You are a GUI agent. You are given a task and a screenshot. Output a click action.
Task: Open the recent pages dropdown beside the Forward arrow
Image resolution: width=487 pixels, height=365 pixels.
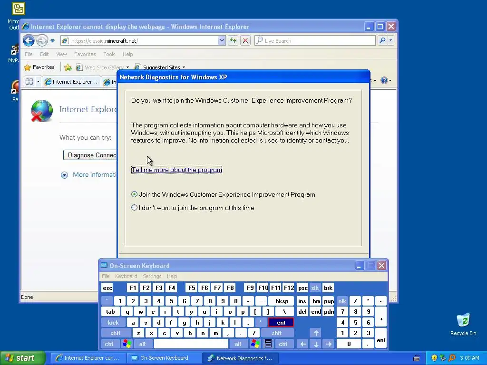coord(52,41)
